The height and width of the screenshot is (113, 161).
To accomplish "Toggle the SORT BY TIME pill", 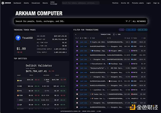I will click(x=142, y=30).
